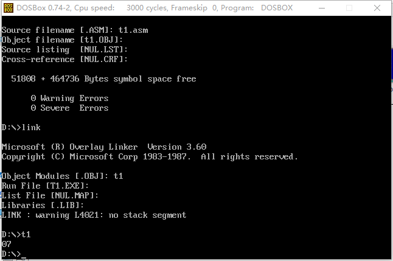This screenshot has height=261, width=393.
Task: Maximize the DOSBox window
Action: (350, 9)
